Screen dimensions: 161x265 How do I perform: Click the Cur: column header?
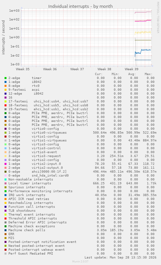pos(98,74)
